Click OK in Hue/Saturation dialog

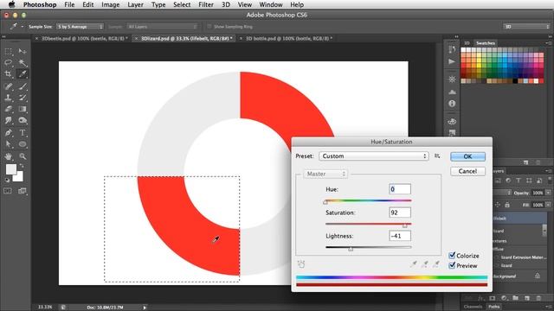coord(467,156)
